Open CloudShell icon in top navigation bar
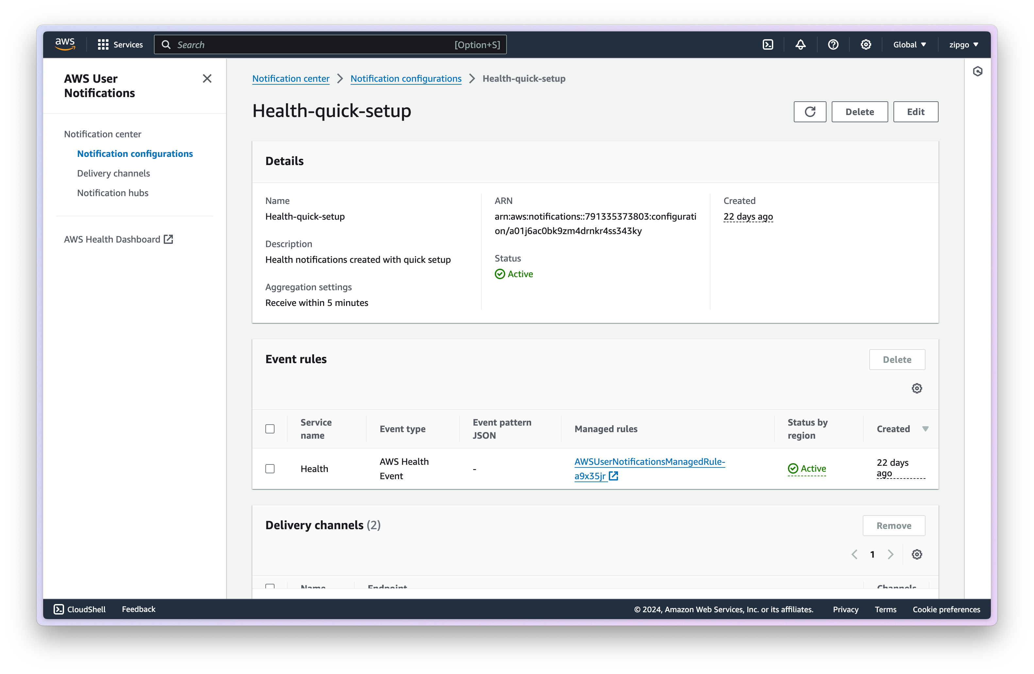This screenshot has height=674, width=1034. 768,45
